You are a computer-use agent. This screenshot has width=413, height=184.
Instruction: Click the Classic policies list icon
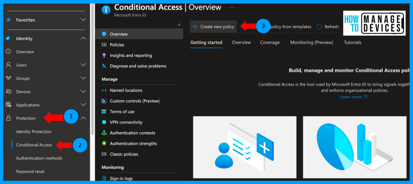[x=104, y=154]
